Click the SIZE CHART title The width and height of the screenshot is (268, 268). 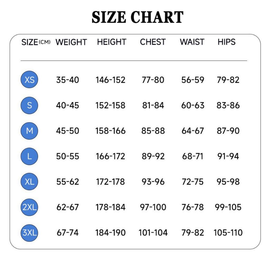(x=137, y=17)
